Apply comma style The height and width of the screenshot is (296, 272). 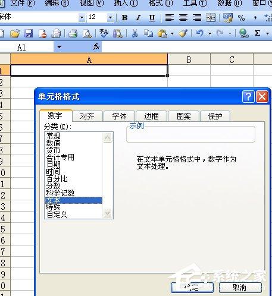point(255,18)
